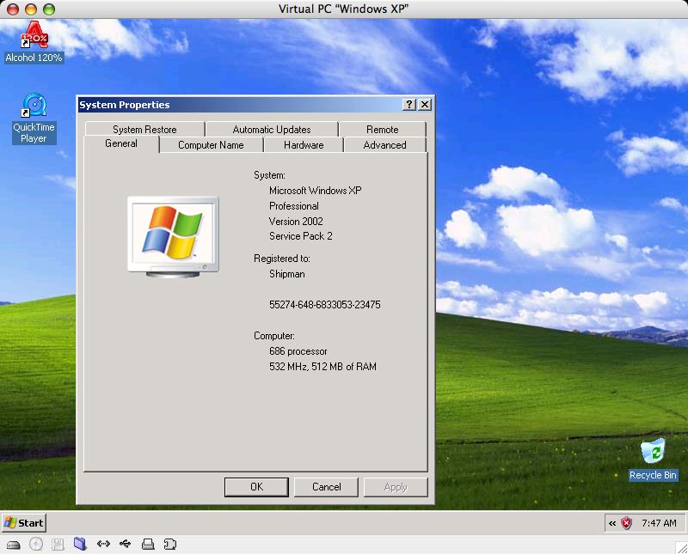Click the registered name Shipman
Image resolution: width=688 pixels, height=554 pixels.
(287, 274)
